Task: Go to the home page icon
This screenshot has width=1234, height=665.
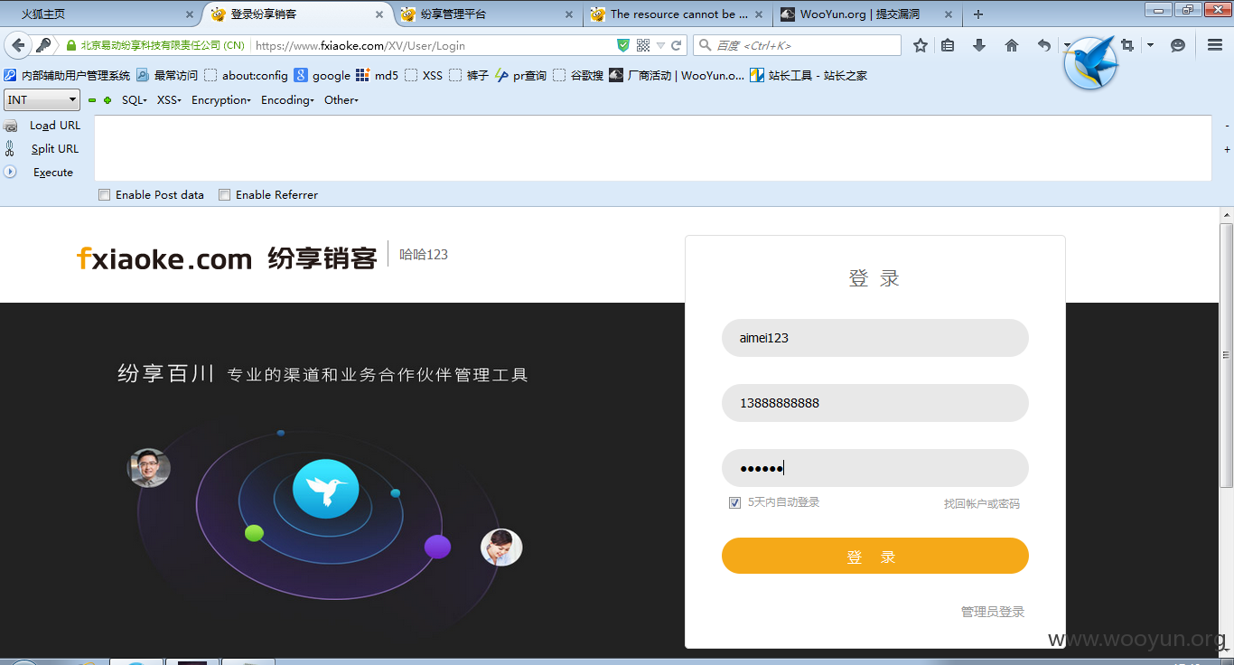Action: pos(1012,45)
